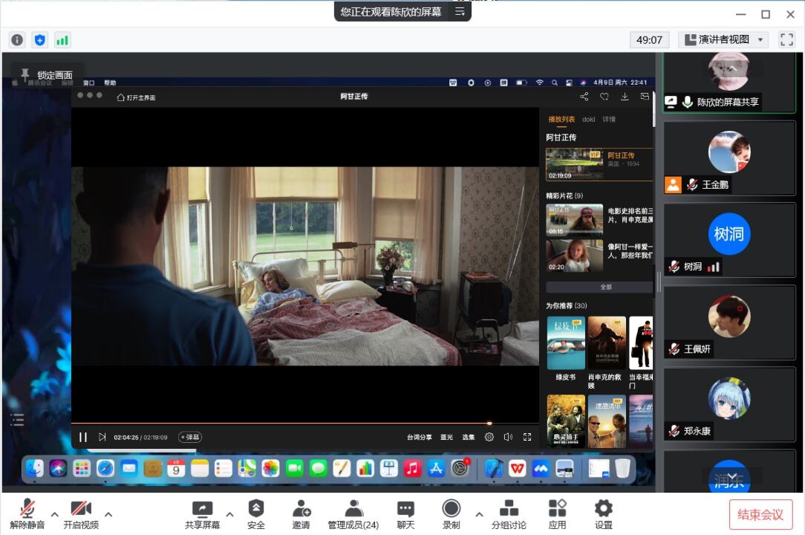Skip to next video in player
805x535 pixels.
[x=102, y=437]
